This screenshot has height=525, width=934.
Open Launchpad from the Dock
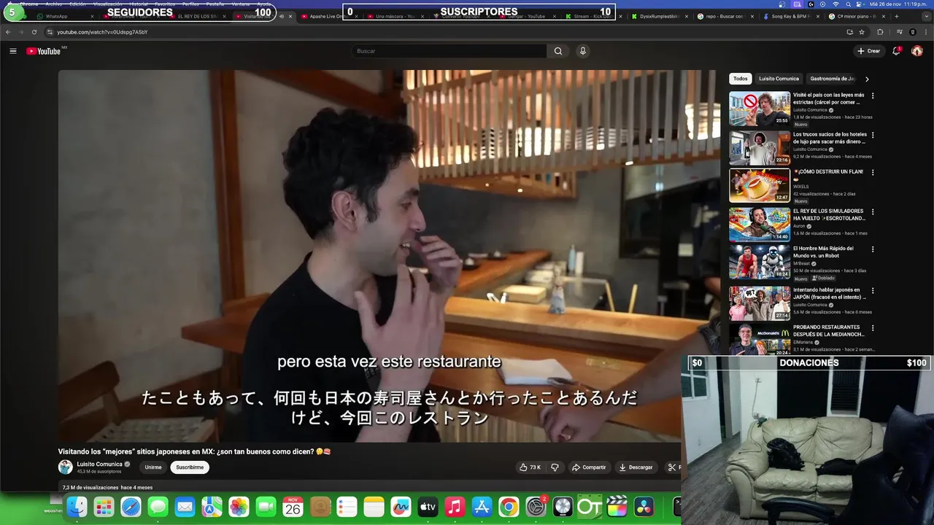click(x=104, y=507)
